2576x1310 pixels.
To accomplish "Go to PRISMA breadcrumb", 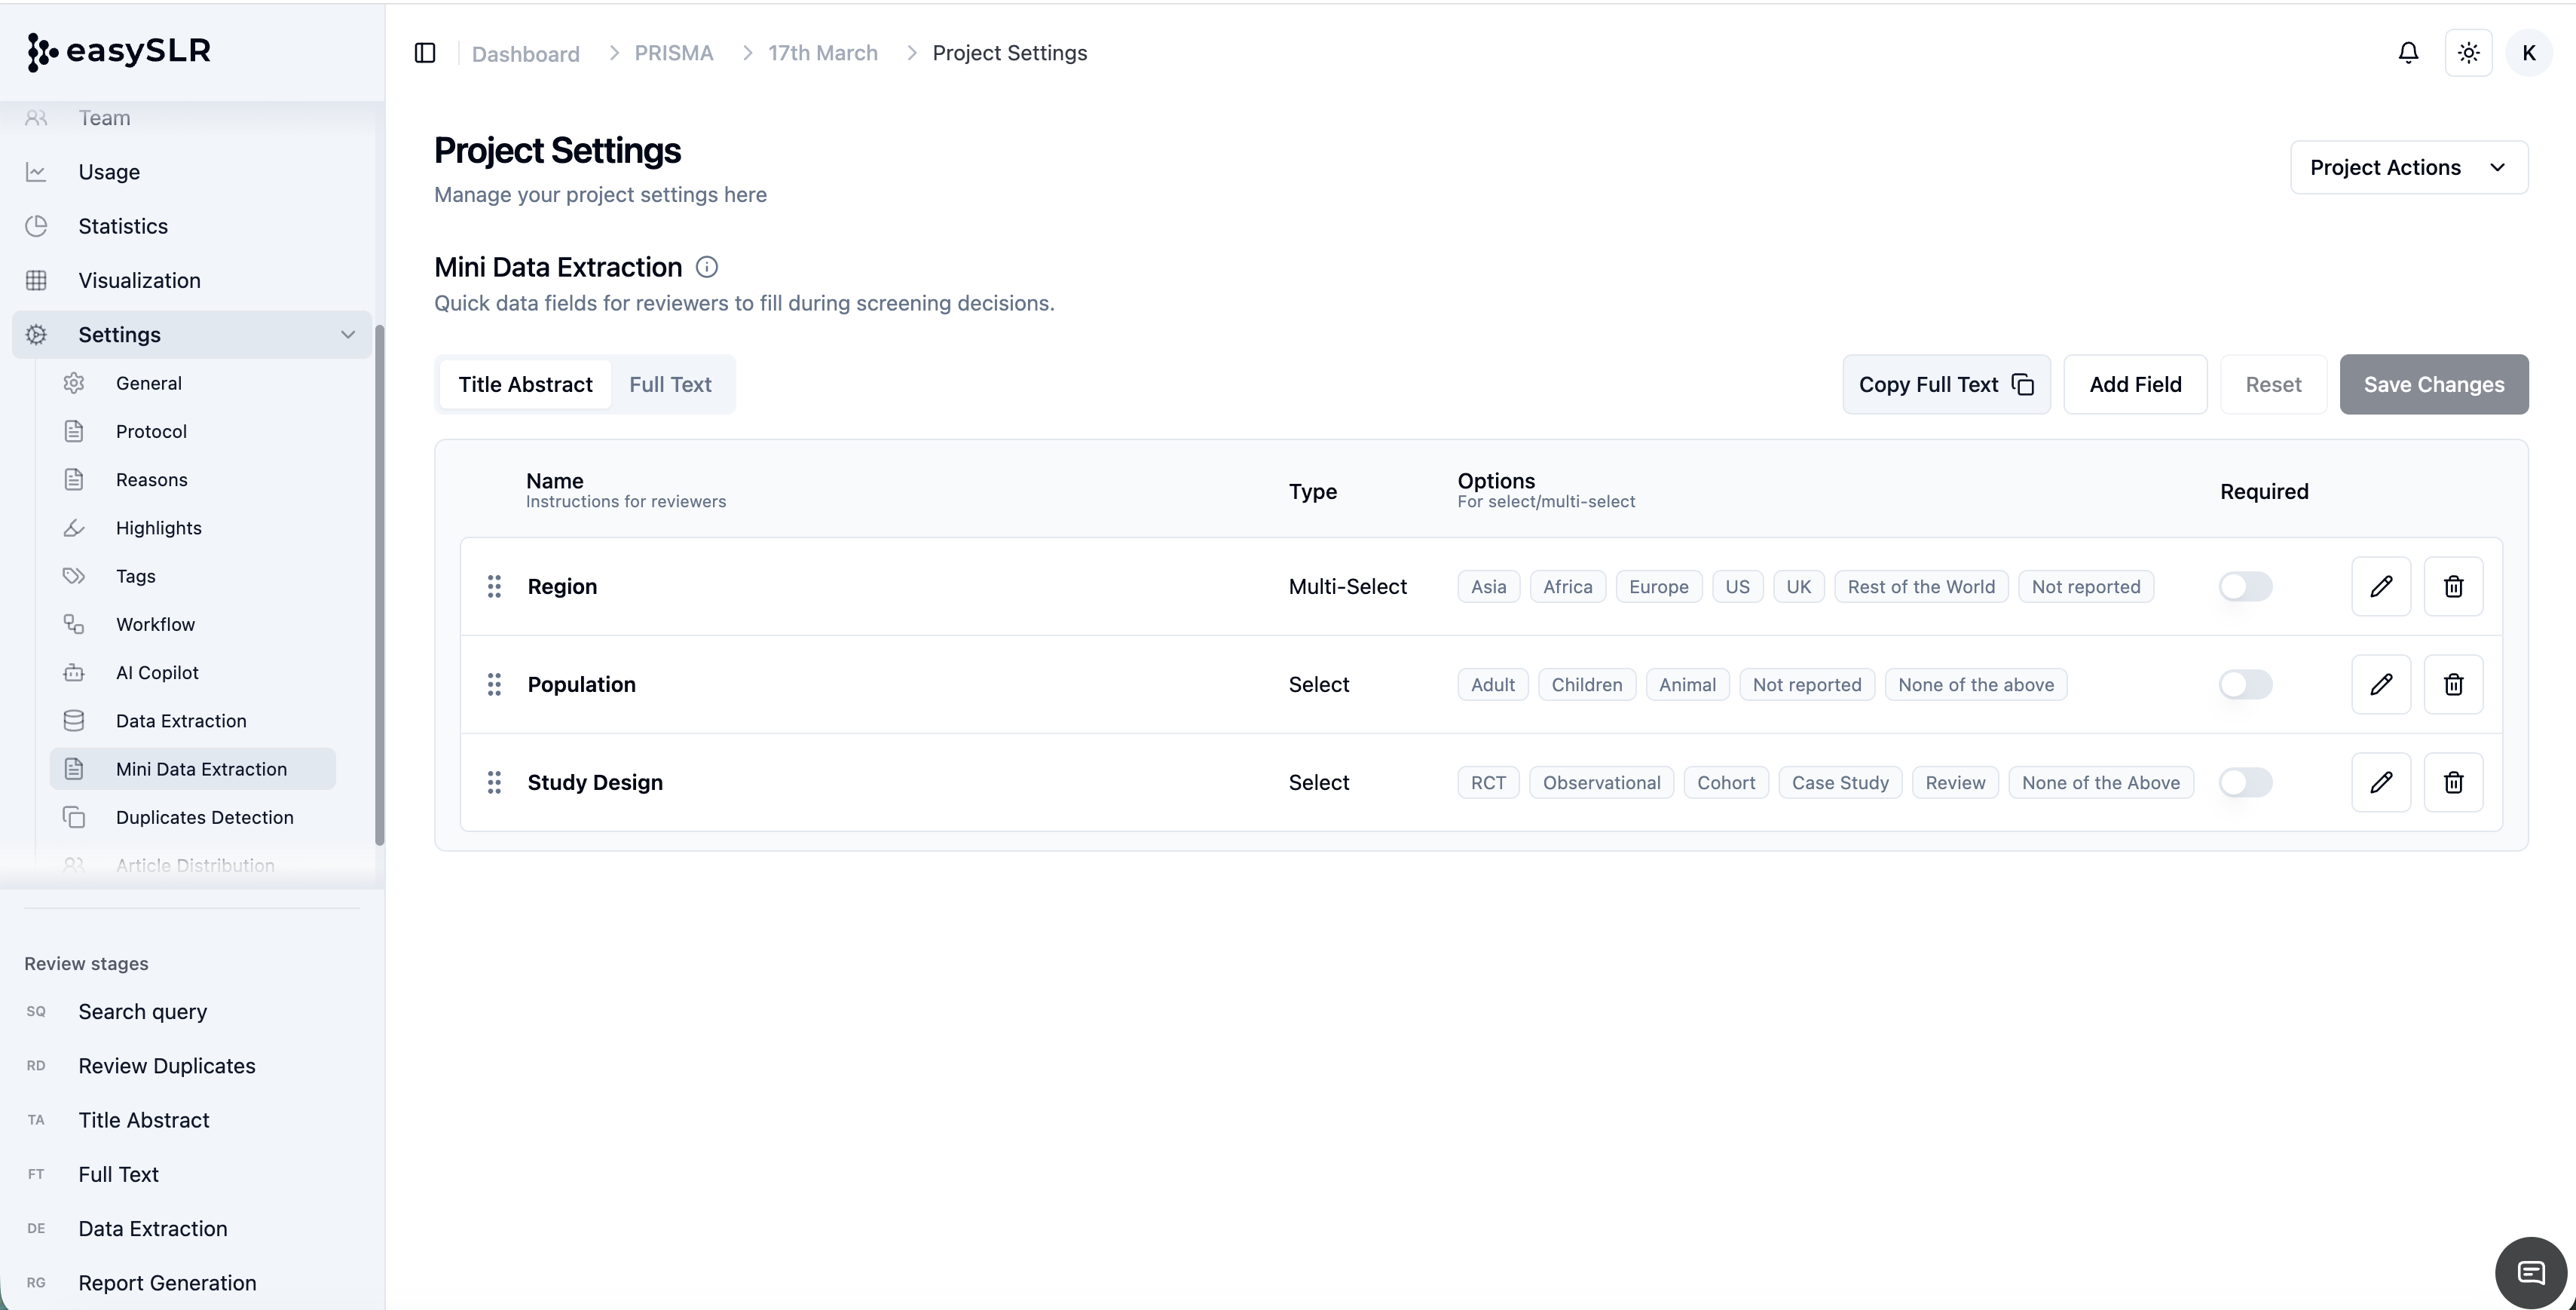I will 673,53.
